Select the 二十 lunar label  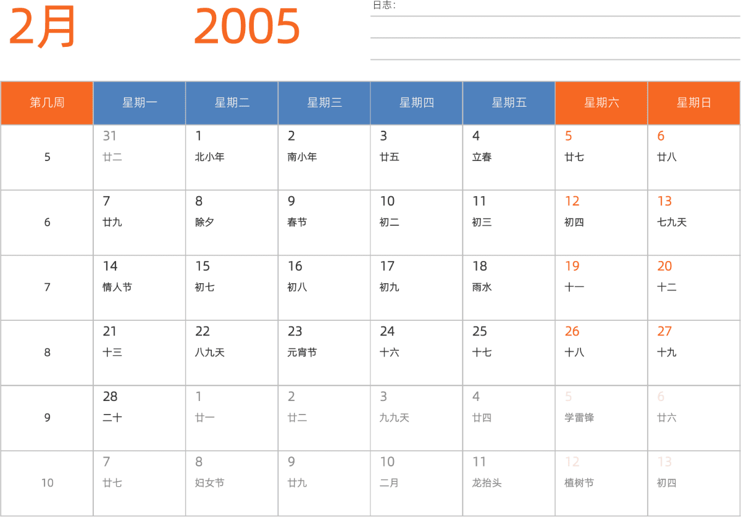pos(112,418)
